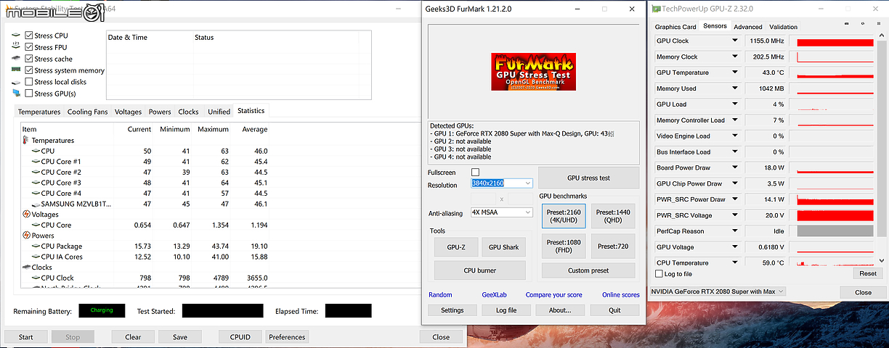The image size is (889, 348).
Task: Switch to the Cooling Fans tab
Action: 87,112
